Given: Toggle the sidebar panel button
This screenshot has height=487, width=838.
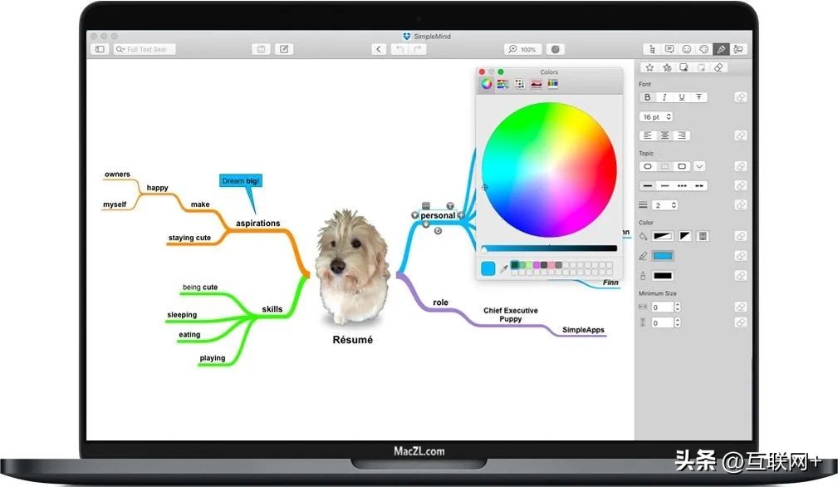Looking at the screenshot, I should (x=100, y=49).
